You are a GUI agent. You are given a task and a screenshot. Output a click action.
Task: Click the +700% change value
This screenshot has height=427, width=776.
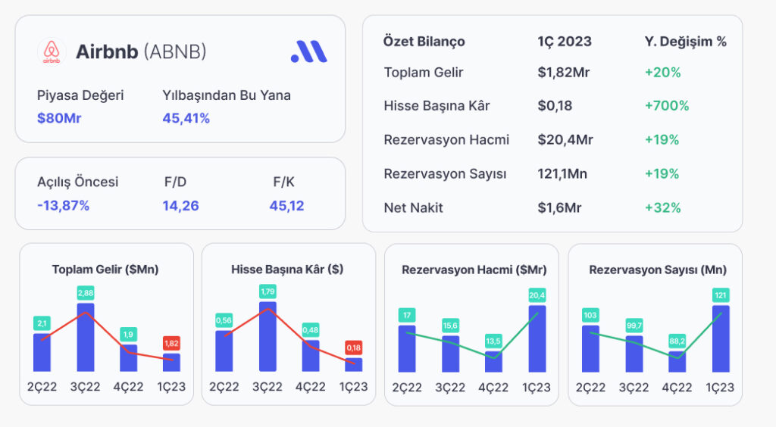(x=667, y=106)
